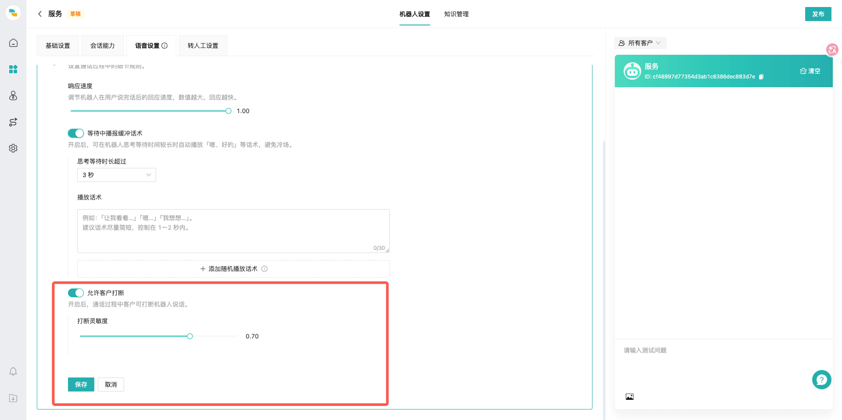Click the 打断灵敏度 slider handle
842x420 pixels.
pos(190,336)
